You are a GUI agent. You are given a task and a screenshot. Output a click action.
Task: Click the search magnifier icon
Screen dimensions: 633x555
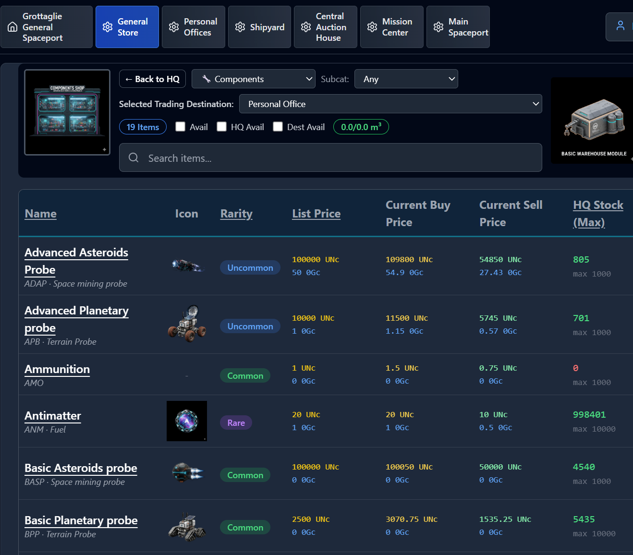tap(134, 157)
